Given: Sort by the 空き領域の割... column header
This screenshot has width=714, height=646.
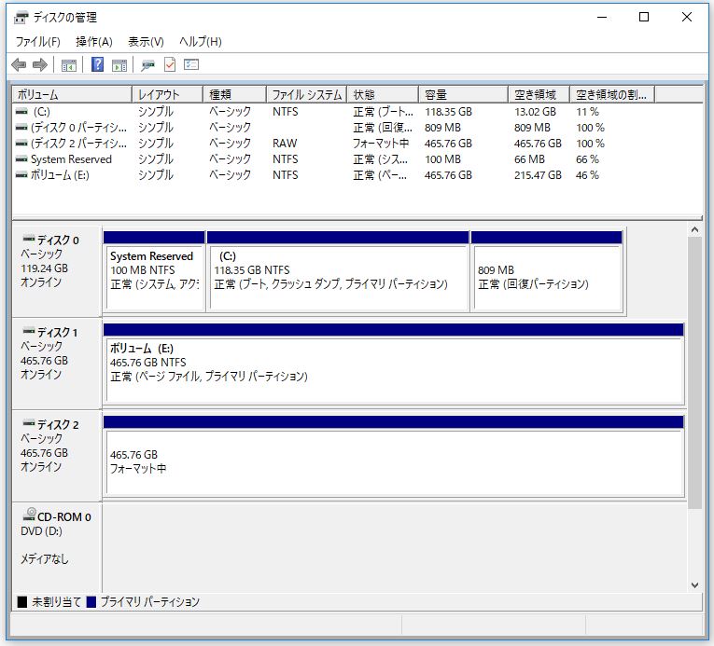Looking at the screenshot, I should (x=612, y=95).
